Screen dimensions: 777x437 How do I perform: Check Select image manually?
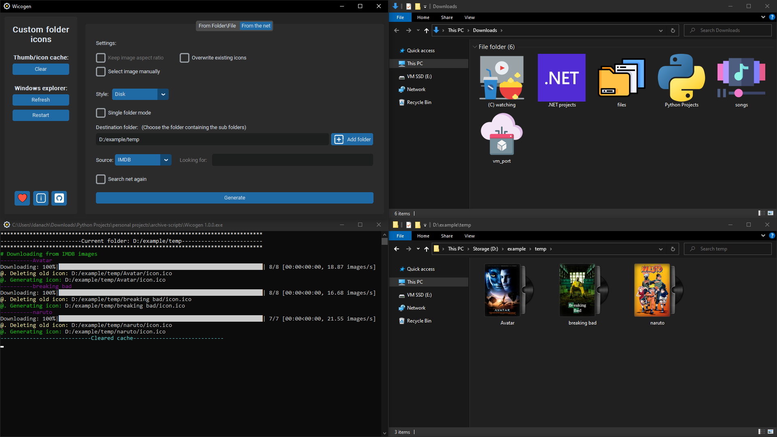pyautogui.click(x=101, y=72)
